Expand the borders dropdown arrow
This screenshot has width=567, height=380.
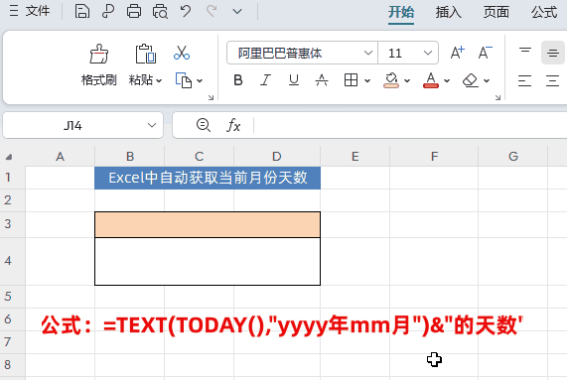pyautogui.click(x=367, y=81)
